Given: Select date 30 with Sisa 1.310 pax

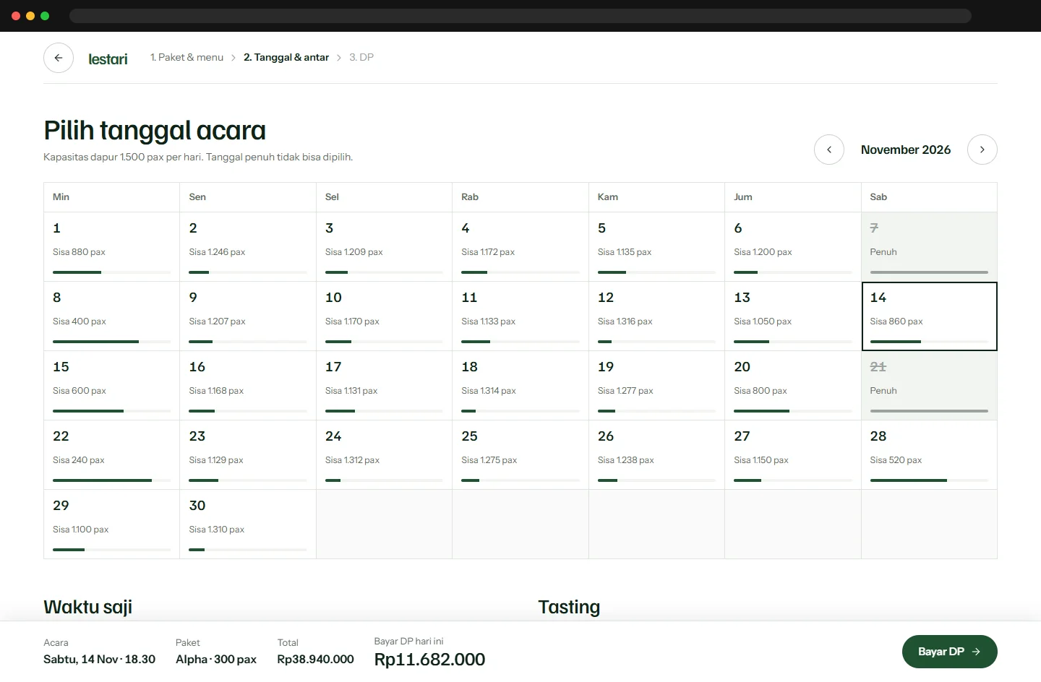Looking at the screenshot, I should click(x=248, y=525).
